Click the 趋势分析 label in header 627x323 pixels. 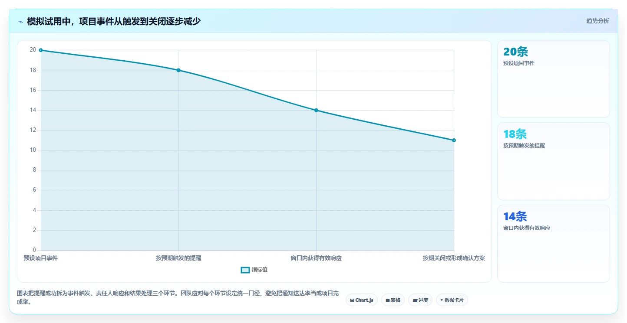click(597, 21)
